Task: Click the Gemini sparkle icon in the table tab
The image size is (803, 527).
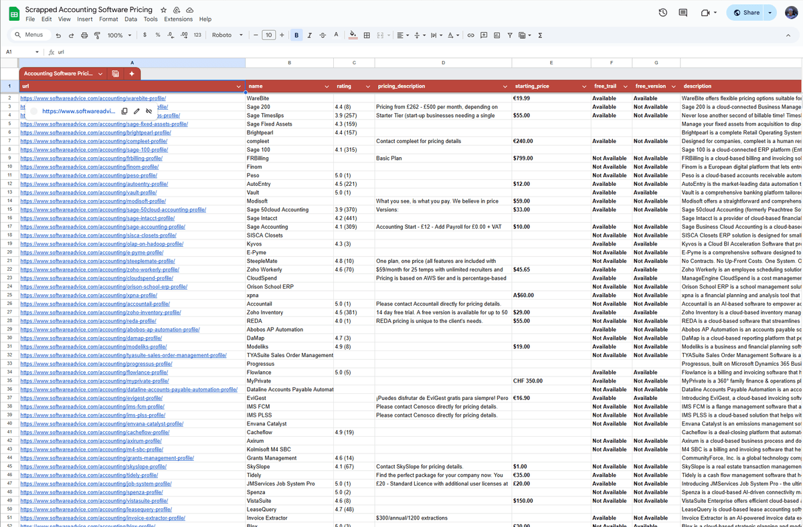Action: coord(132,74)
